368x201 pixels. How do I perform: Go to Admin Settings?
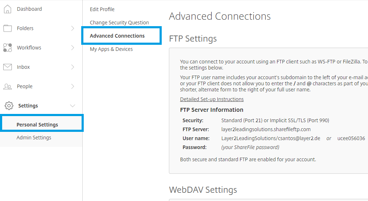pos(34,138)
